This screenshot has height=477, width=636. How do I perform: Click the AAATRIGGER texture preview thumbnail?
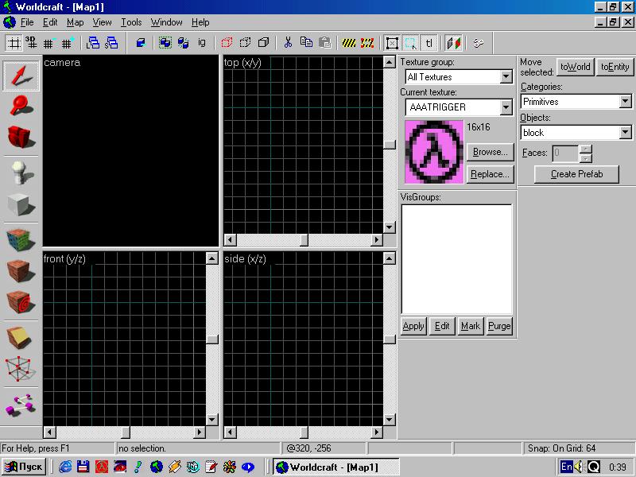[x=434, y=152]
